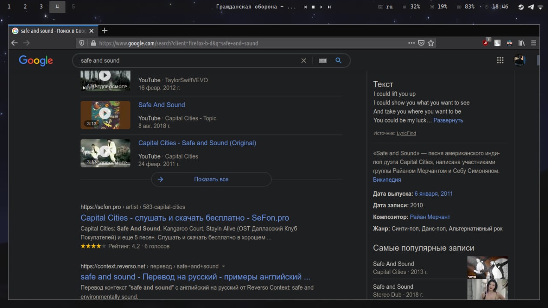The width and height of the screenshot is (548, 308).
Task: Click the page vertical scrollbar thumb
Action: click(539, 60)
